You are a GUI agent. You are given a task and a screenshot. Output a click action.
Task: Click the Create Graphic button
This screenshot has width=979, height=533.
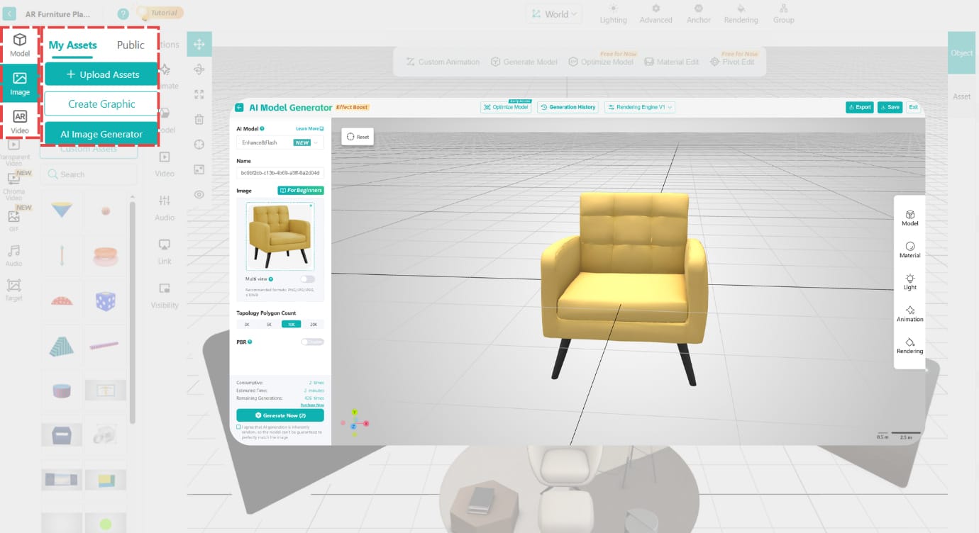101,103
